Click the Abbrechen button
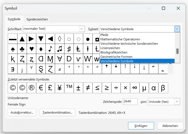The width and height of the screenshot is (188, 134). click(170, 126)
